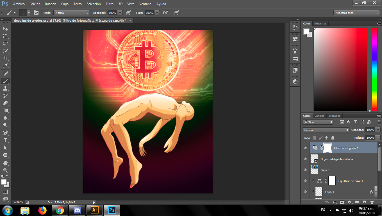Open the brush panel toggle in options bar
The width and height of the screenshot is (382, 216).
tap(36, 13)
